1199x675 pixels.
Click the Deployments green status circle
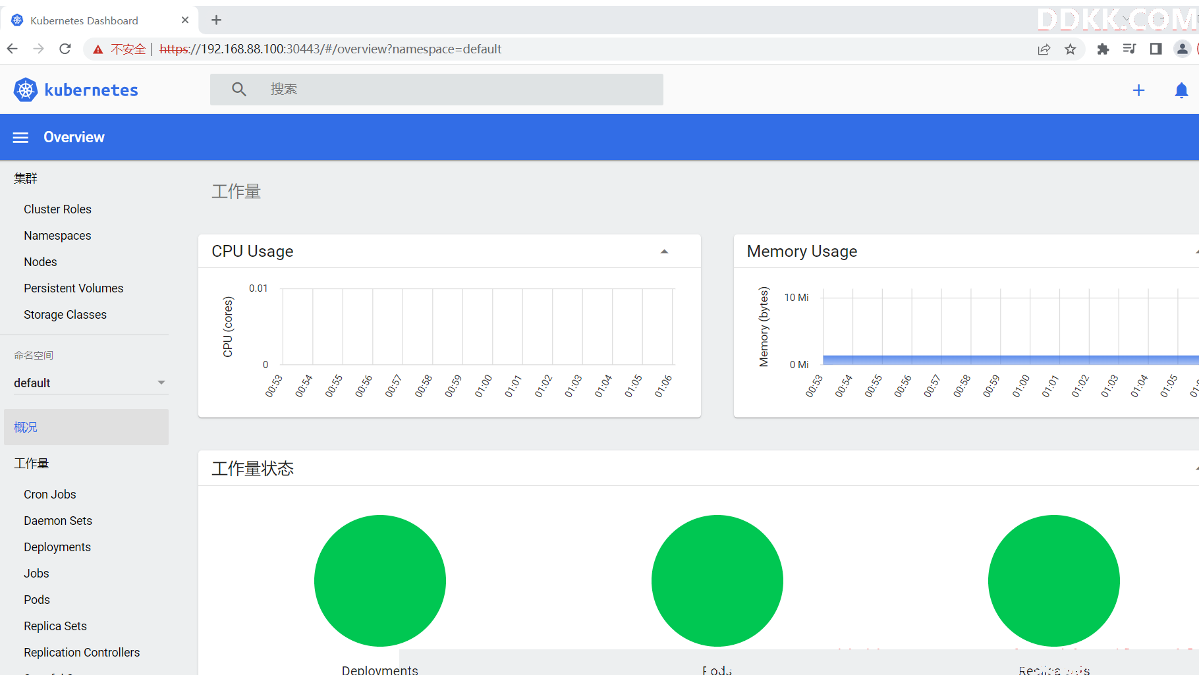pos(380,581)
